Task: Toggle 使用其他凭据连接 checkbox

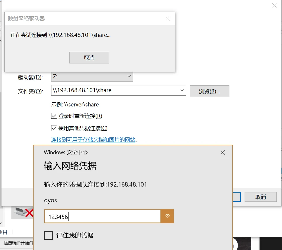Action: (x=54, y=128)
